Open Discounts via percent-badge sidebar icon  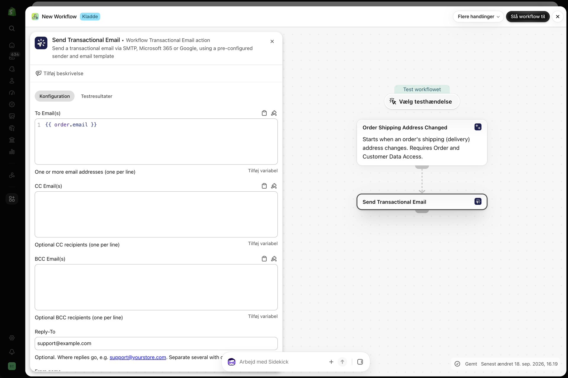click(x=12, y=104)
